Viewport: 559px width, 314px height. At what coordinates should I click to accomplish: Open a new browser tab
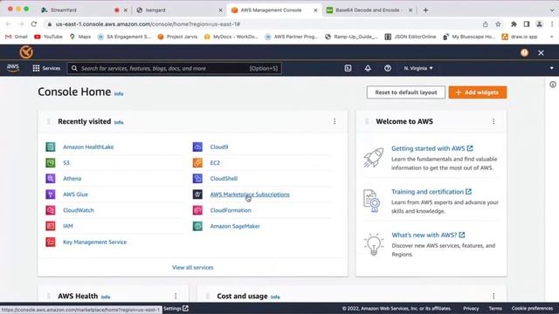425,10
